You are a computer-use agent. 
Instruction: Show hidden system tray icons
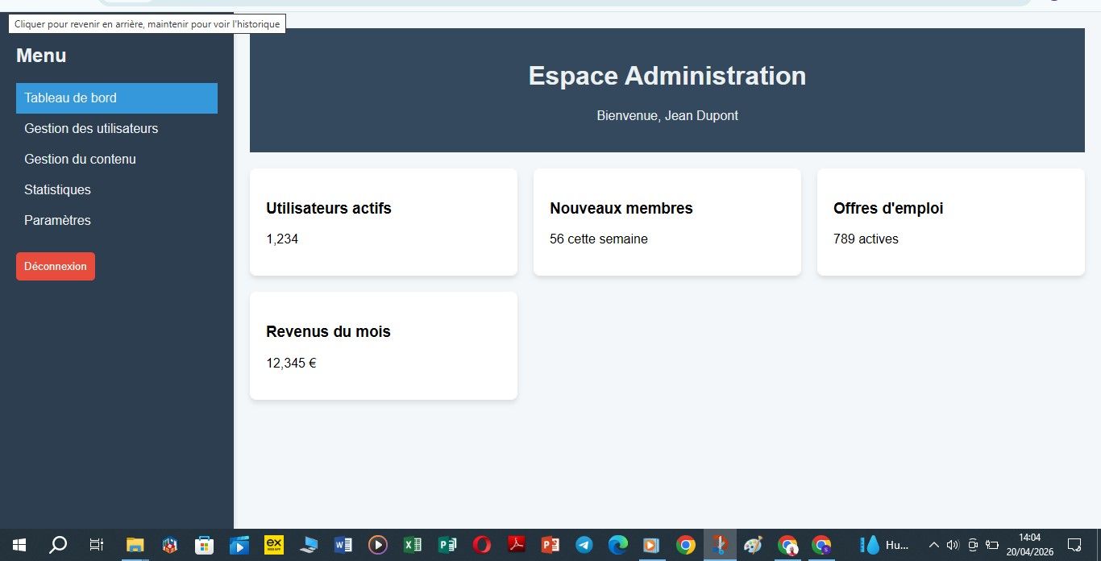pyautogui.click(x=934, y=545)
